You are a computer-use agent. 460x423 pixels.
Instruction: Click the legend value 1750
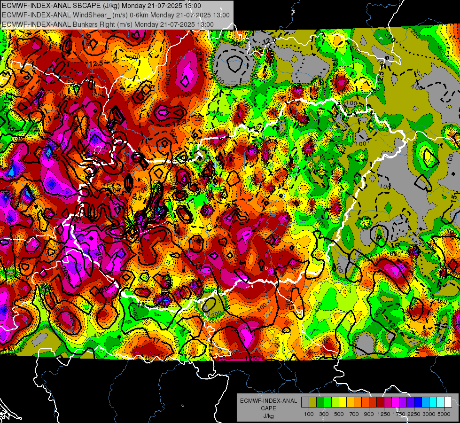399,414
